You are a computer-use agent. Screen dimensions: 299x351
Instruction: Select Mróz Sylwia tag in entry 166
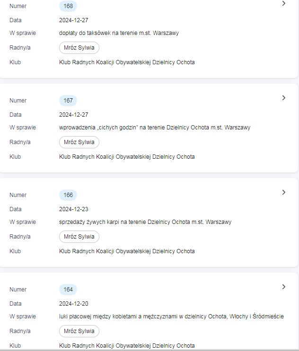(79, 237)
